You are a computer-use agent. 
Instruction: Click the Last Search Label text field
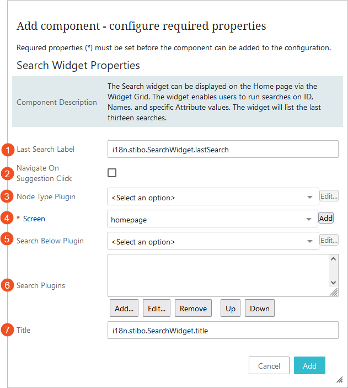click(x=222, y=149)
